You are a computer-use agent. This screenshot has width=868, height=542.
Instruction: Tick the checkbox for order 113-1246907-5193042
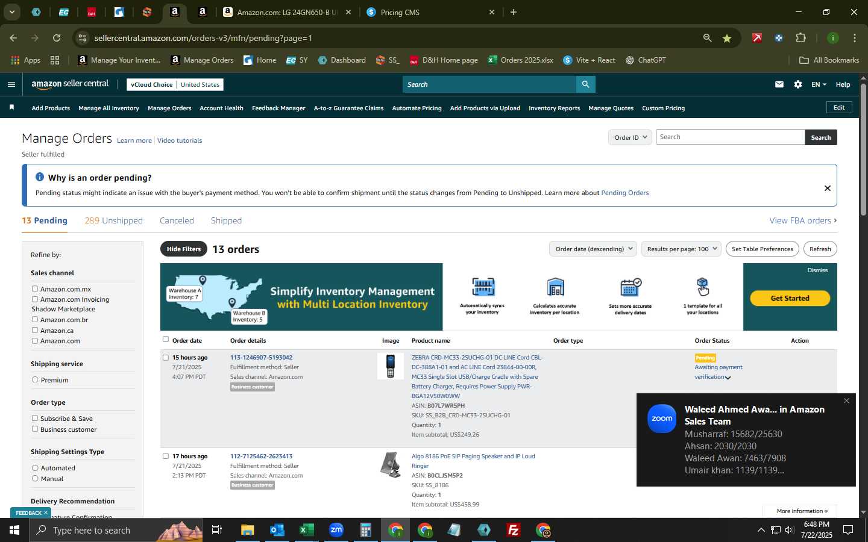click(166, 358)
